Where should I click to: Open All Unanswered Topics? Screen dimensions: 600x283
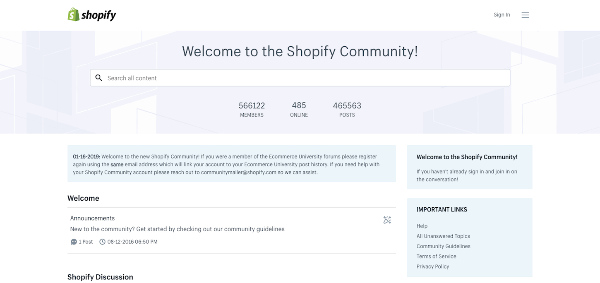coord(443,236)
